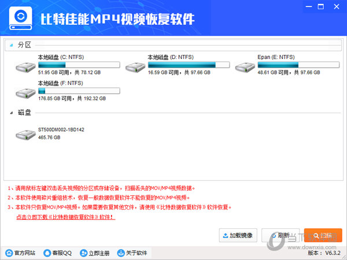Click the refresh icon on 刷新 button
Viewport: 347px width, 260px height.
pos(274,236)
